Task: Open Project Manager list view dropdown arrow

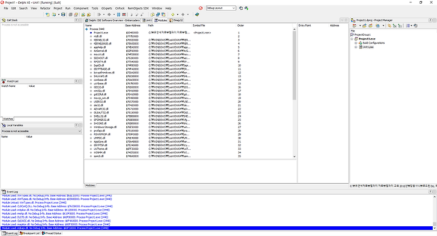Action: (412, 25)
